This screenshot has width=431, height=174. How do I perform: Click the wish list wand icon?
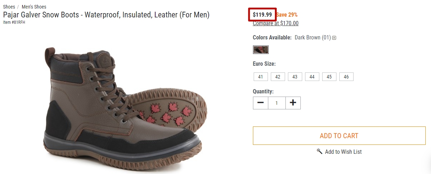319,151
